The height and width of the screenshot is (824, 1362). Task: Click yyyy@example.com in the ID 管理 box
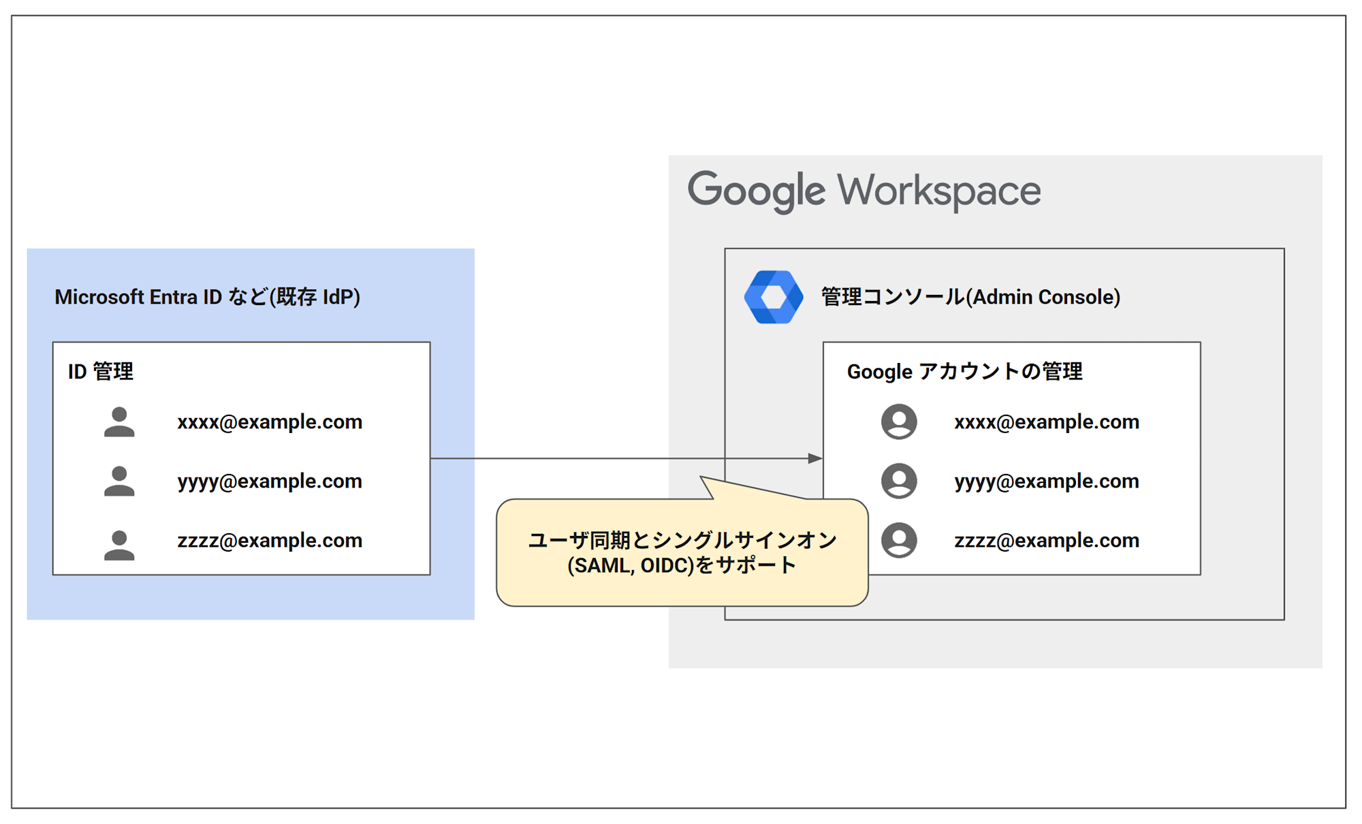270,481
